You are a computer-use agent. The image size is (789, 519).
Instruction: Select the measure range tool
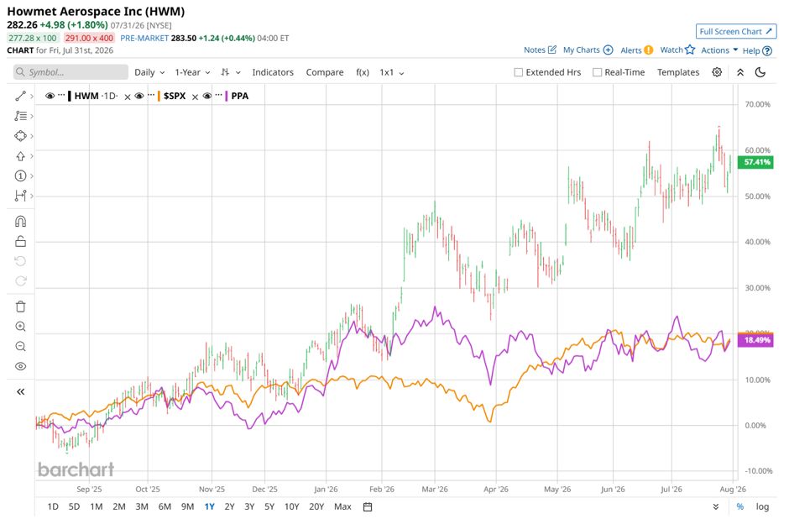coord(21,196)
